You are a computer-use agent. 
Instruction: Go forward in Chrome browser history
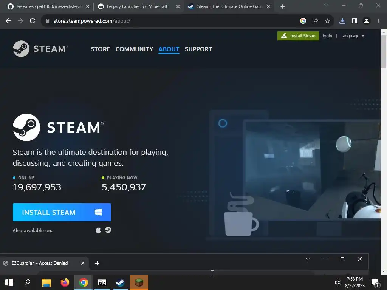20,21
